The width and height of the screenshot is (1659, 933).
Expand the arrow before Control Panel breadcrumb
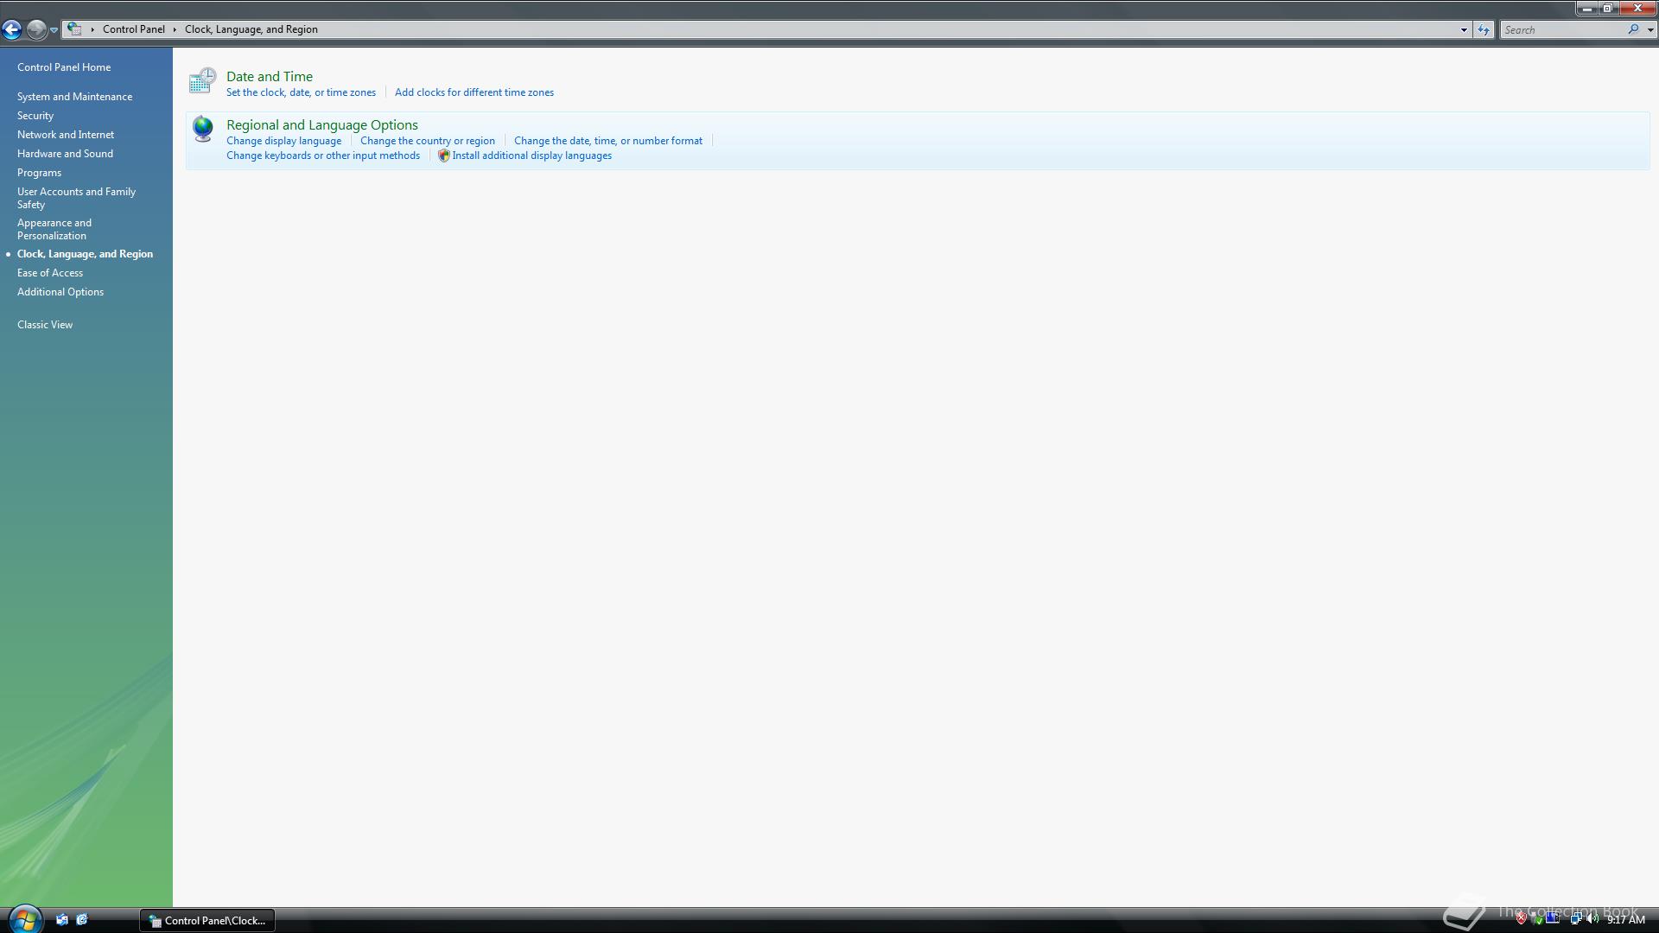92,29
